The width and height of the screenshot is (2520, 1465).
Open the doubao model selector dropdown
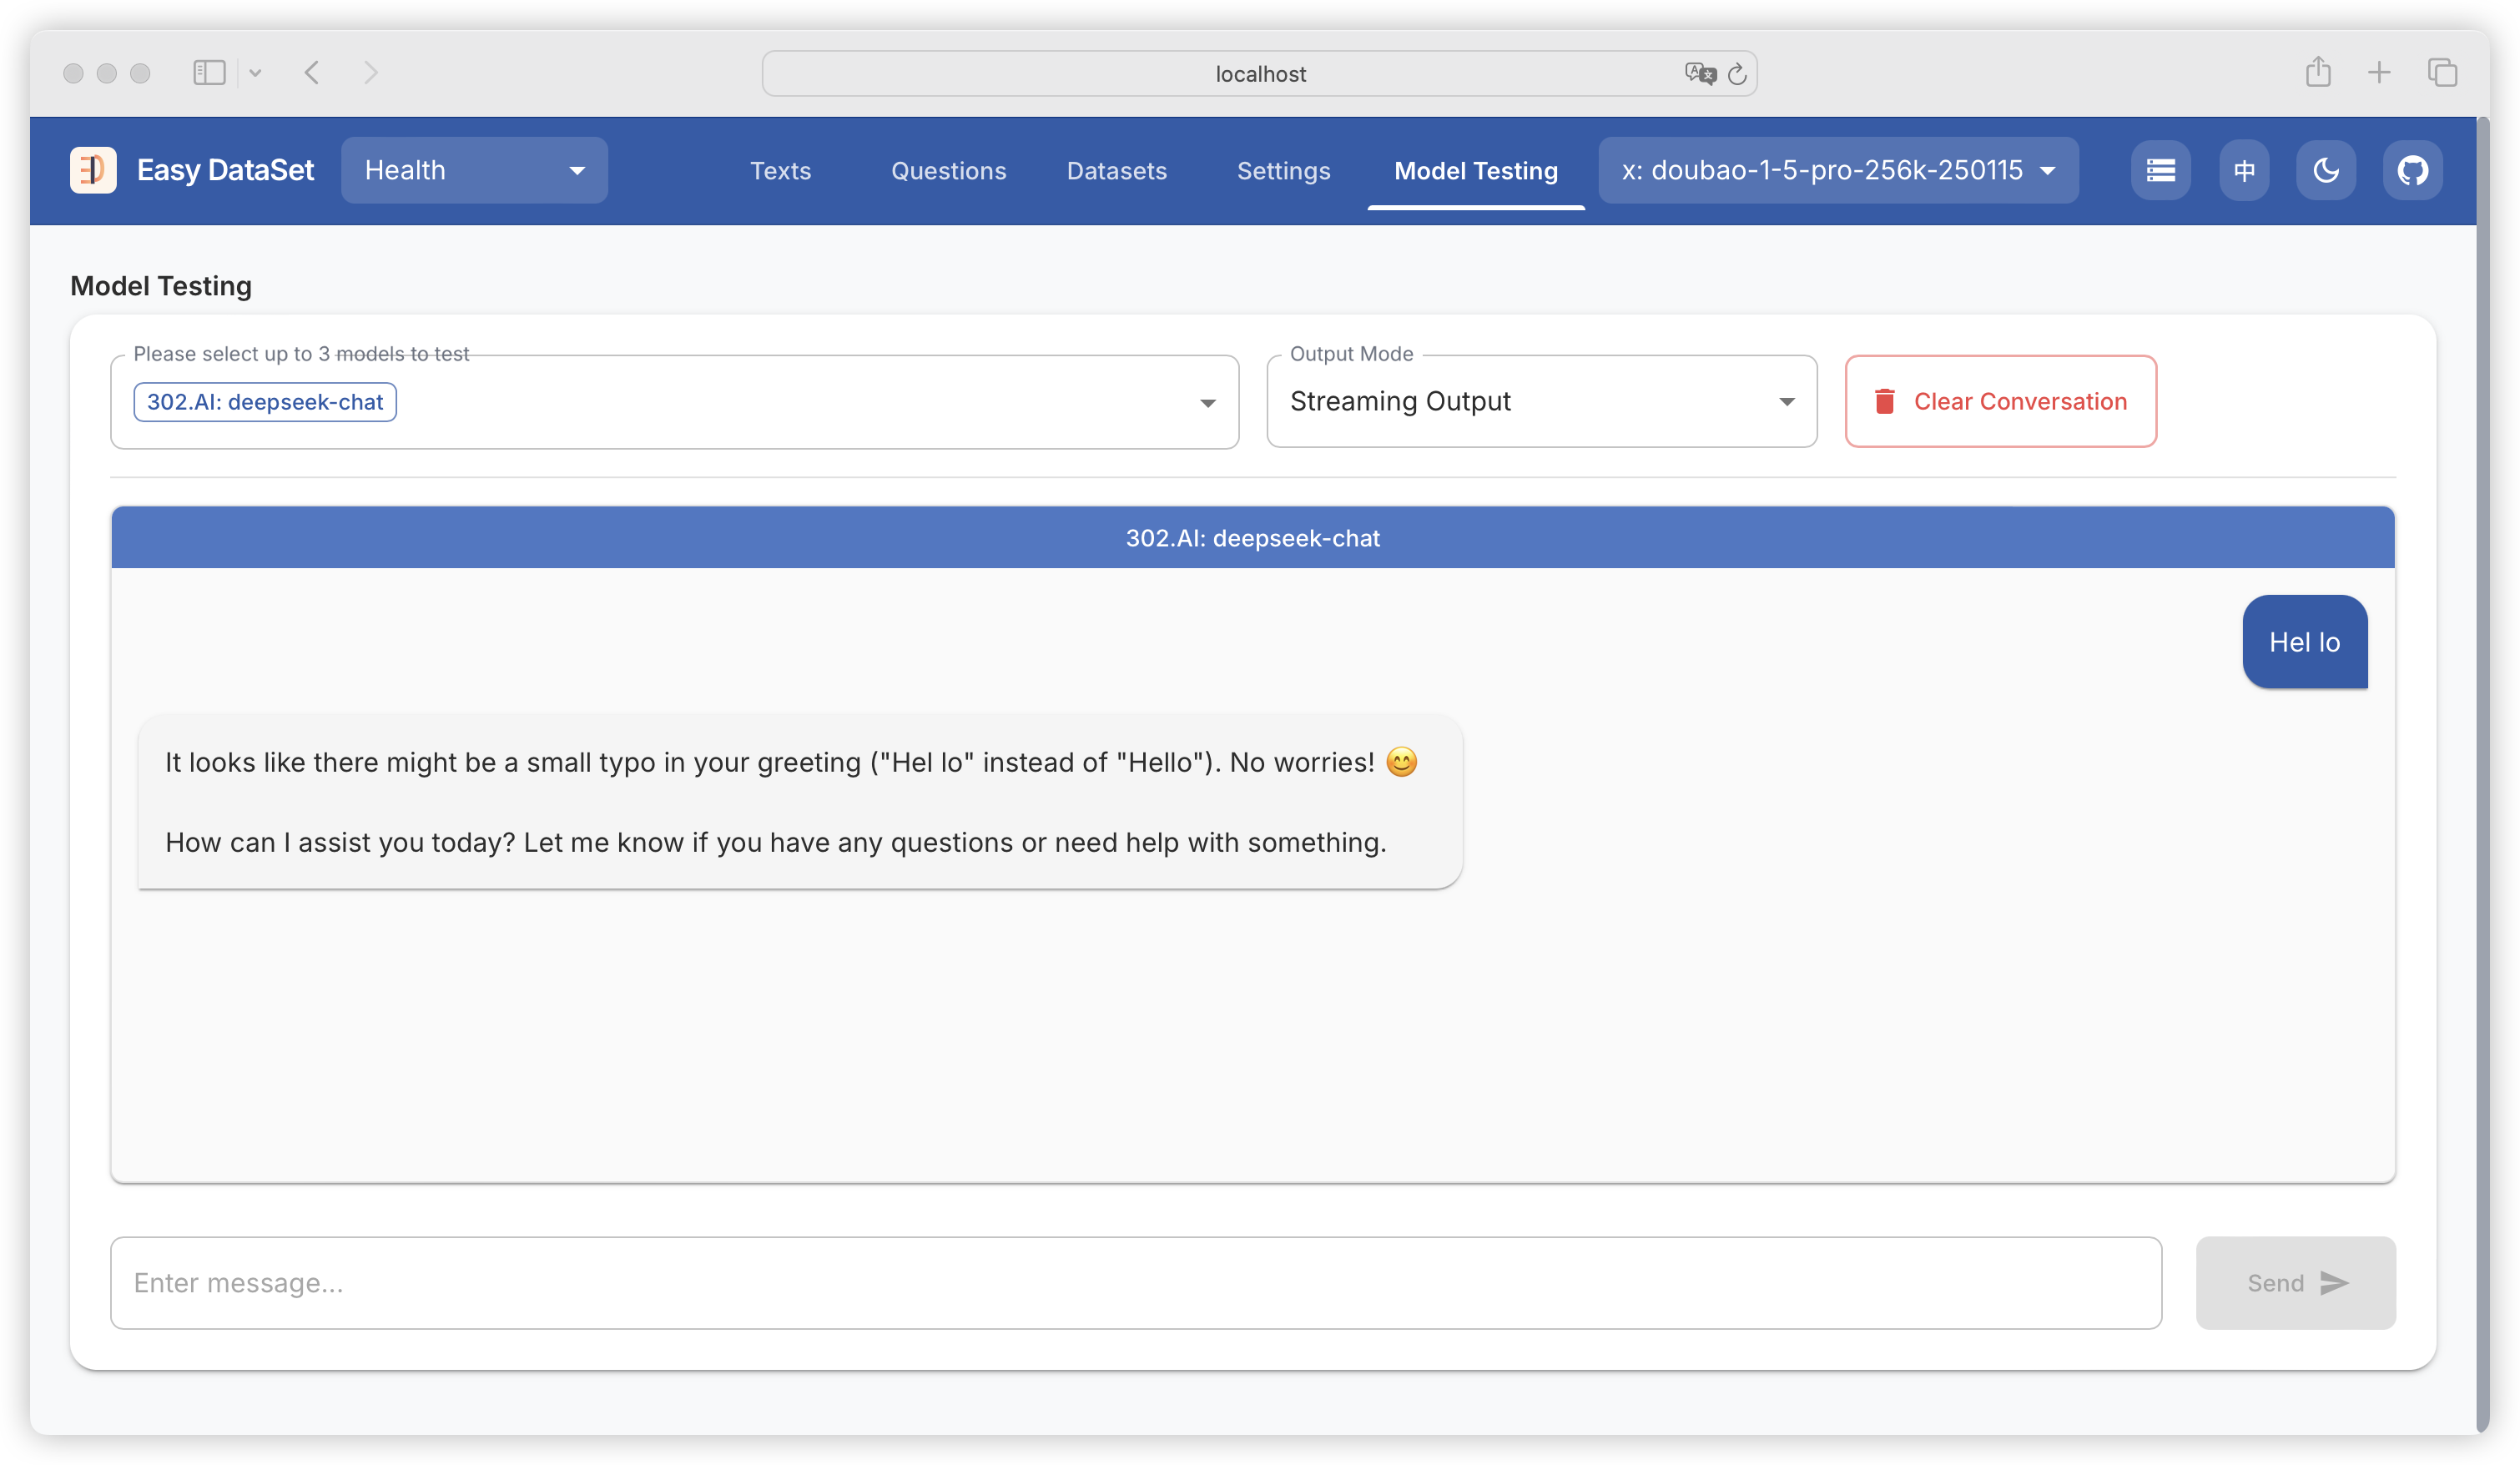(1838, 170)
